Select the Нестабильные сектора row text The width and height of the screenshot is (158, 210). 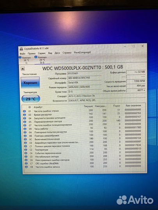click(47, 157)
